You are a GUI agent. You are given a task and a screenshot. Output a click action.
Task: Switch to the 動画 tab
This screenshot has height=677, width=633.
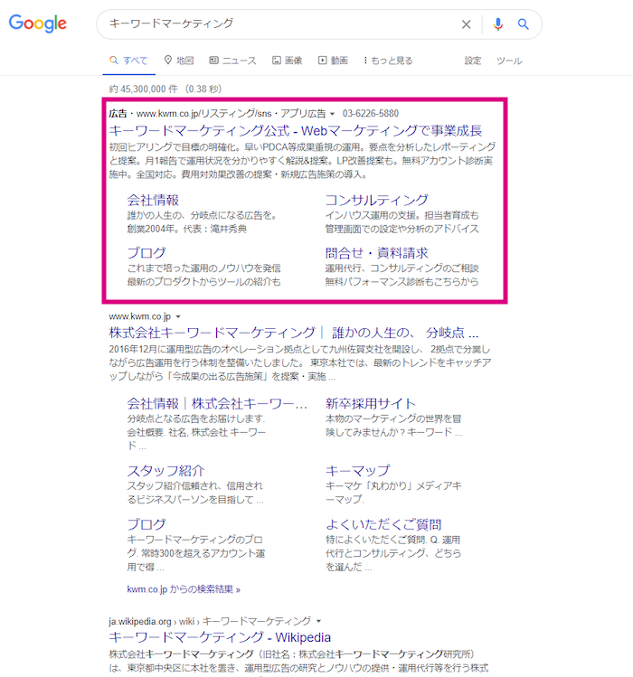333,61
